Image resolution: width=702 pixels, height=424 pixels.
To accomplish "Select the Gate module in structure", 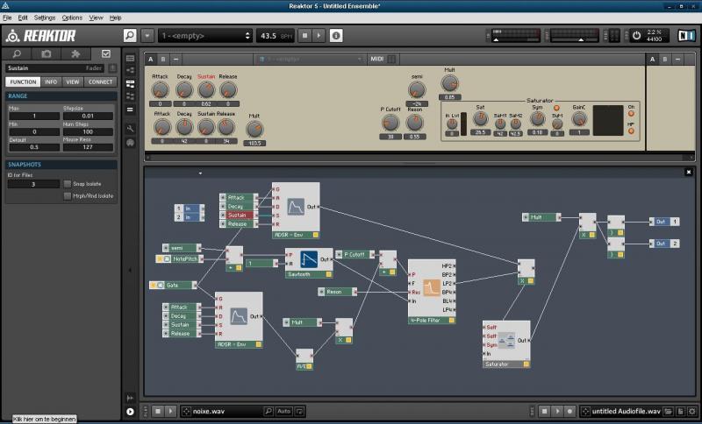I will 173,285.
